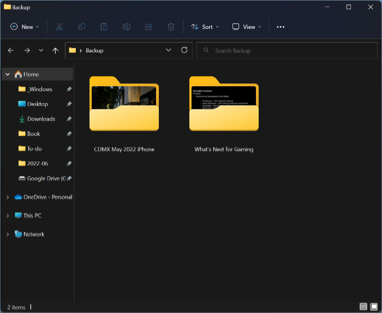
Task: Open the address bar history dropdown
Action: click(x=169, y=50)
